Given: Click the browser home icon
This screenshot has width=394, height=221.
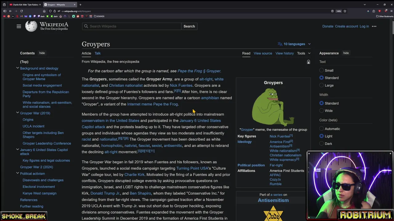Looking at the screenshot, I should click(x=44, y=11).
